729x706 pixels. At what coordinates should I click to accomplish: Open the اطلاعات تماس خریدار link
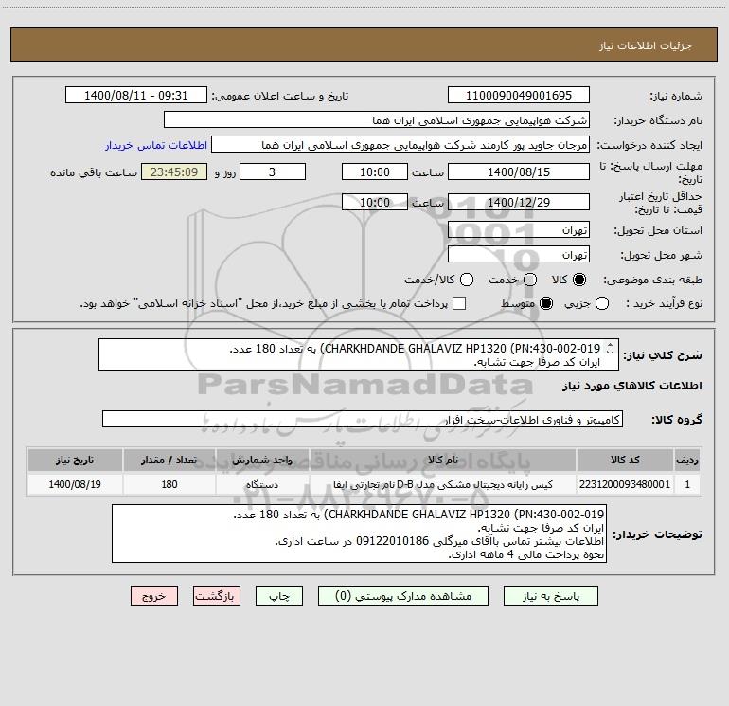[x=156, y=145]
